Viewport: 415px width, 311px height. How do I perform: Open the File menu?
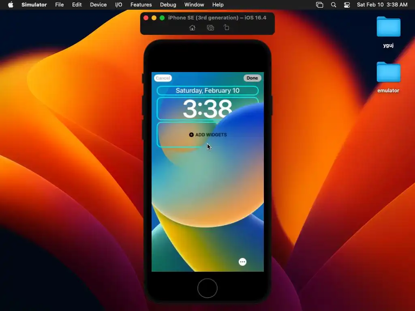[59, 5]
